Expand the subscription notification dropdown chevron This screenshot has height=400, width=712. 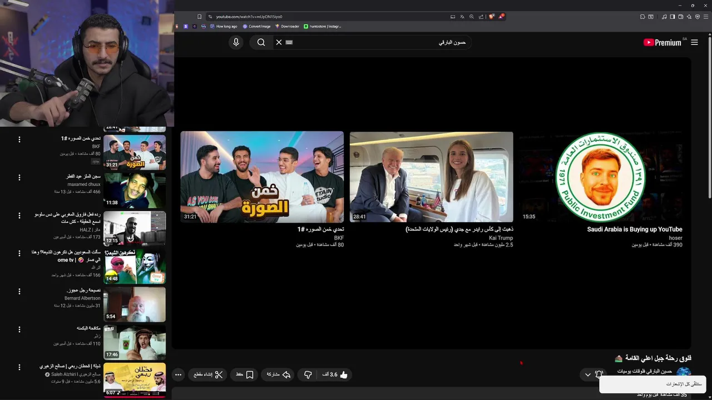click(x=587, y=375)
